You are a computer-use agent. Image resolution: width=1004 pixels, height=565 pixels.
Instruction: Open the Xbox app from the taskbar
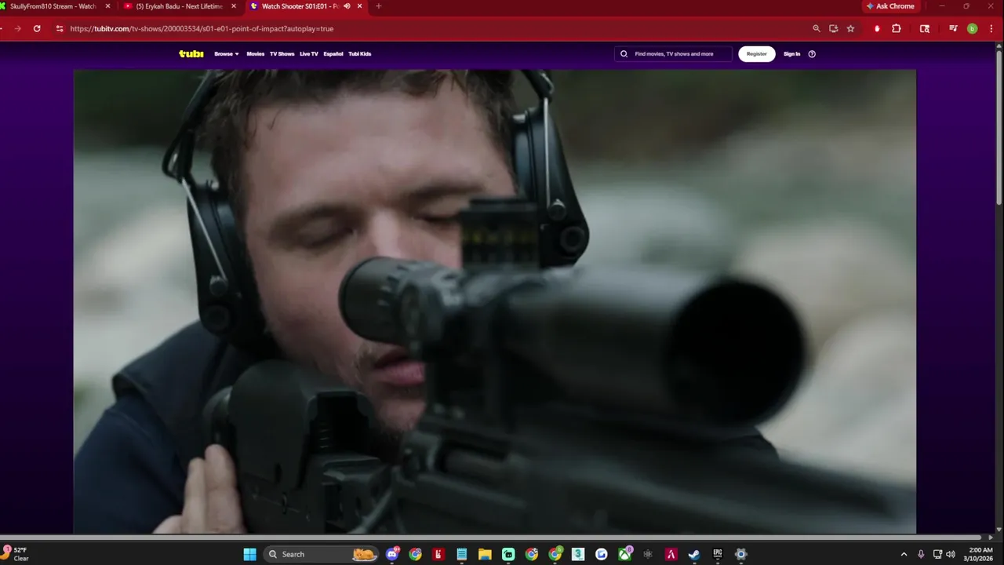pyautogui.click(x=624, y=554)
